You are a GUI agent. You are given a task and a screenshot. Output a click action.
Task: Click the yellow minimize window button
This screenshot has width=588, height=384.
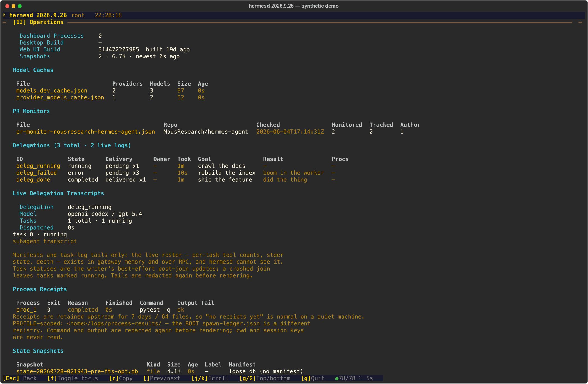click(13, 6)
